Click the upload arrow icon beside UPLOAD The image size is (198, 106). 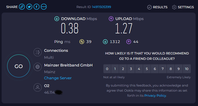click(x=111, y=19)
